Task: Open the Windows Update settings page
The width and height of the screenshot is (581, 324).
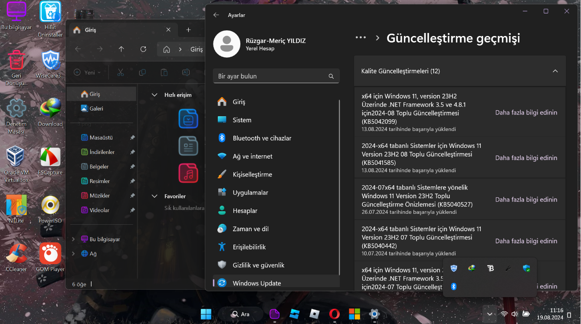Action: (x=256, y=283)
